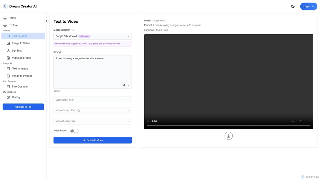Open the Video Duration 8s dropdown
The height and width of the screenshot is (180, 320).
coord(92,121)
